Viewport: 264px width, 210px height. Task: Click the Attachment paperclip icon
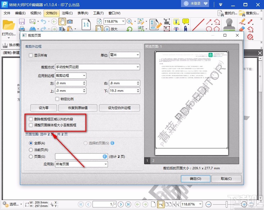pyautogui.click(x=185, y=29)
